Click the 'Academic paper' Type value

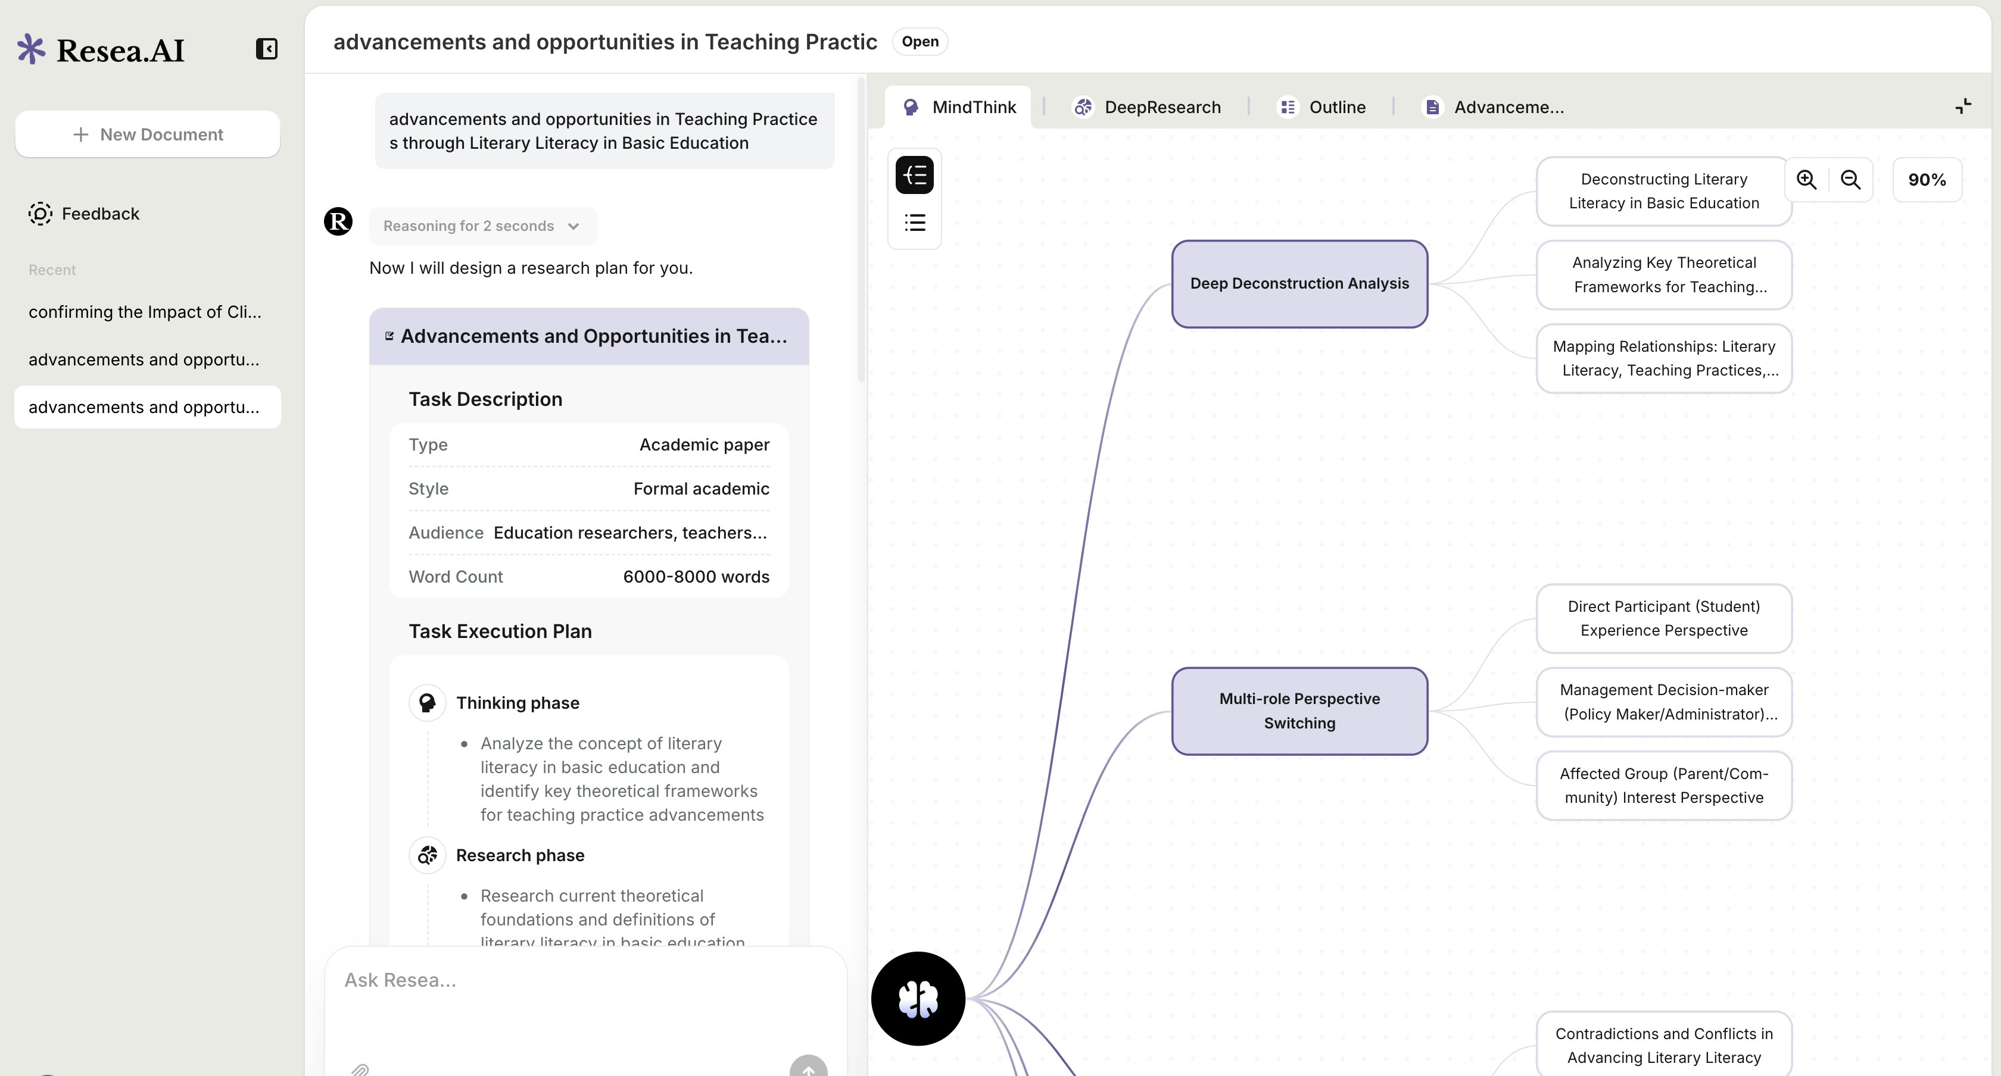pos(705,445)
